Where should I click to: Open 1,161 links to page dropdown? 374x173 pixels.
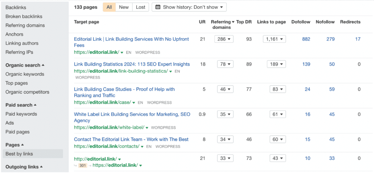click(x=274, y=39)
